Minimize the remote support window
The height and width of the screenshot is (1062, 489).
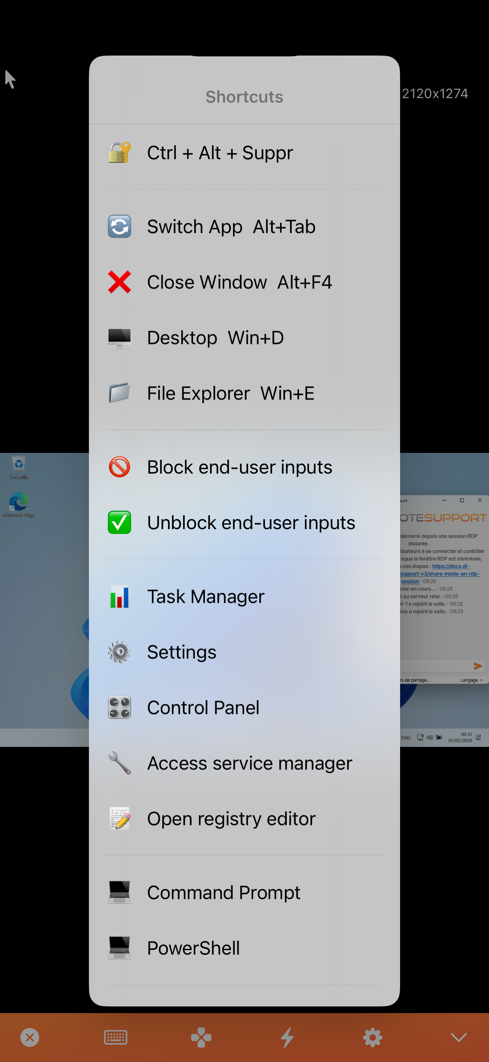tap(444, 501)
